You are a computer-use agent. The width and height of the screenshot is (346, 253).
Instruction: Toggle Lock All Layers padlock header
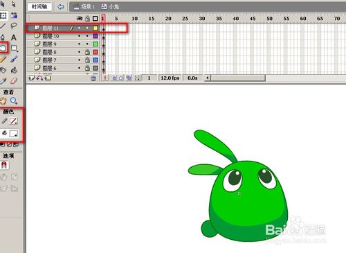(x=87, y=19)
